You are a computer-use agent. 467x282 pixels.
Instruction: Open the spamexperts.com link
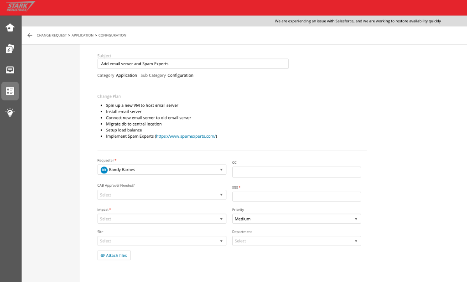point(186,136)
